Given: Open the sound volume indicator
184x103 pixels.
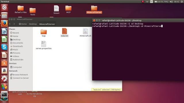Looking at the screenshot, I should click(171, 2).
